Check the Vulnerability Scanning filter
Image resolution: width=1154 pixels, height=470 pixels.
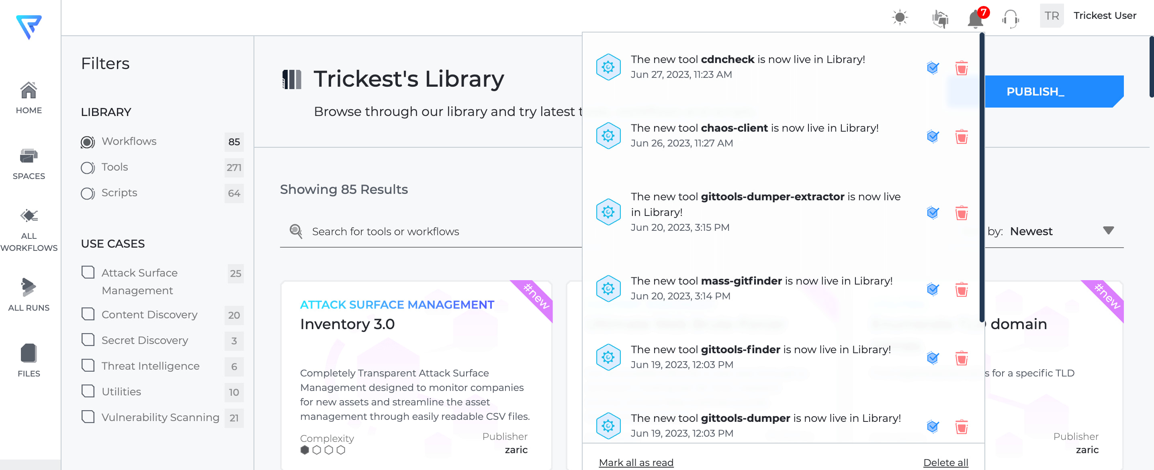pos(88,417)
